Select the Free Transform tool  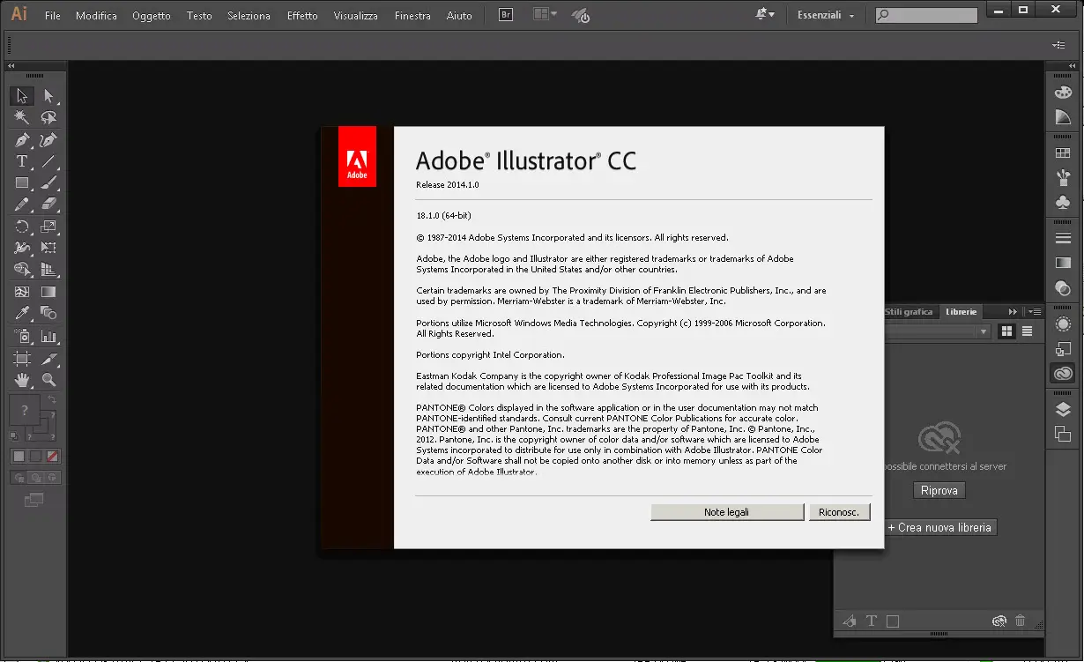[x=48, y=248]
